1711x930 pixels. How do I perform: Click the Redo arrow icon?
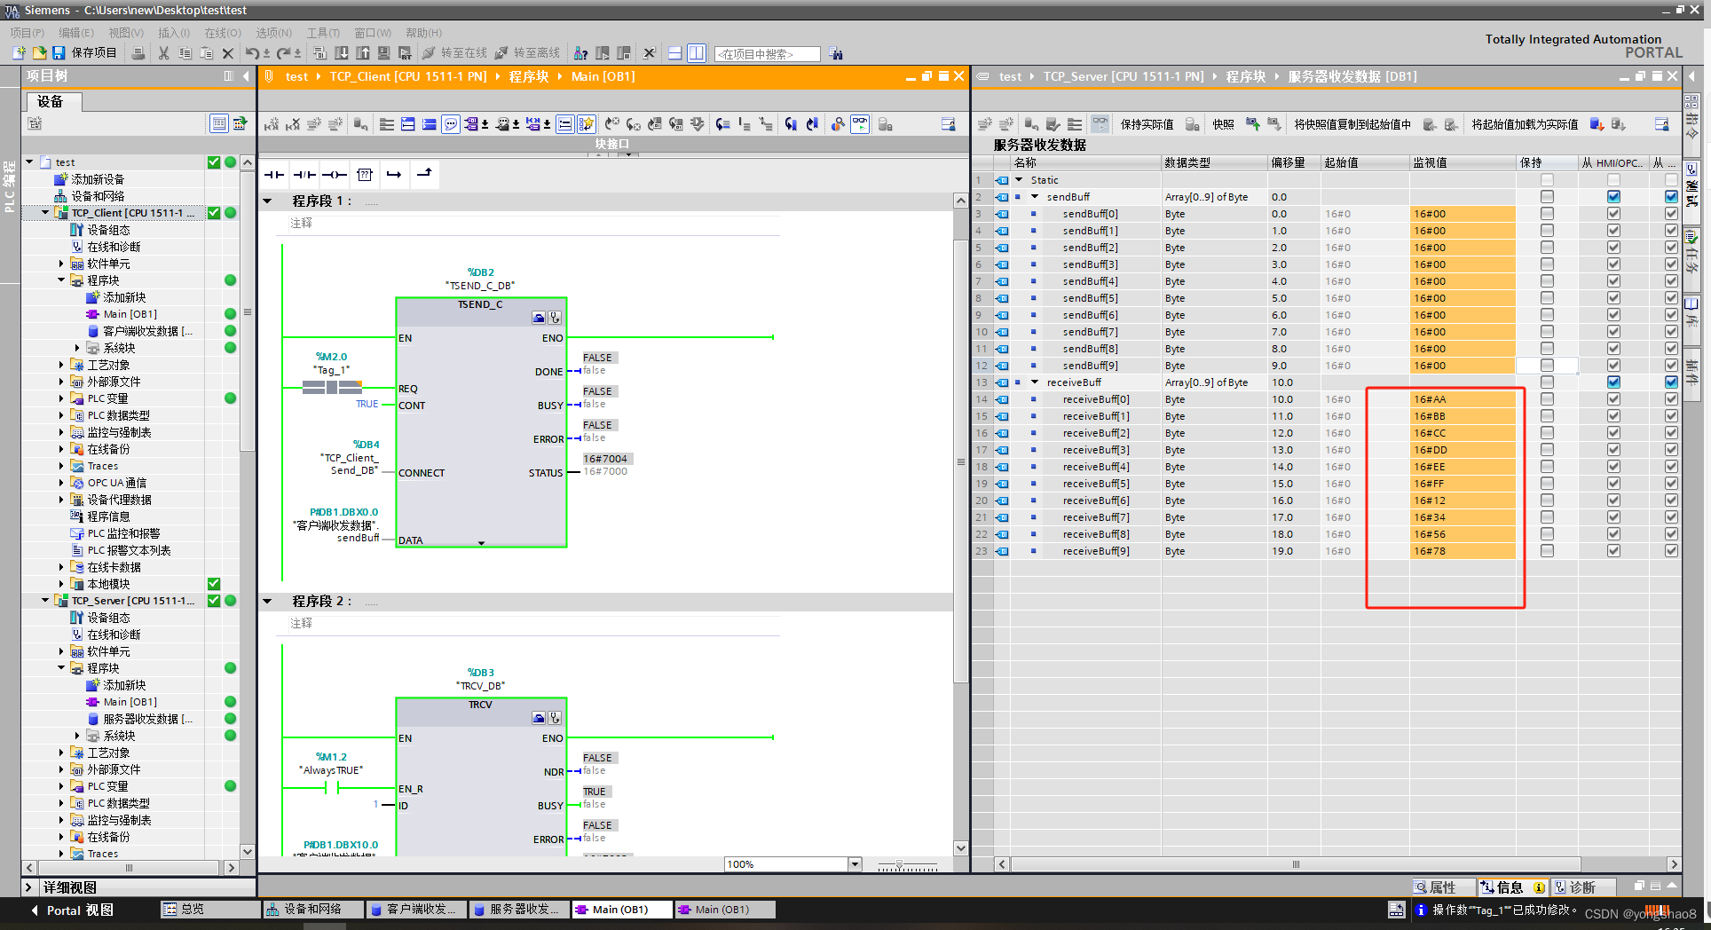click(x=283, y=53)
